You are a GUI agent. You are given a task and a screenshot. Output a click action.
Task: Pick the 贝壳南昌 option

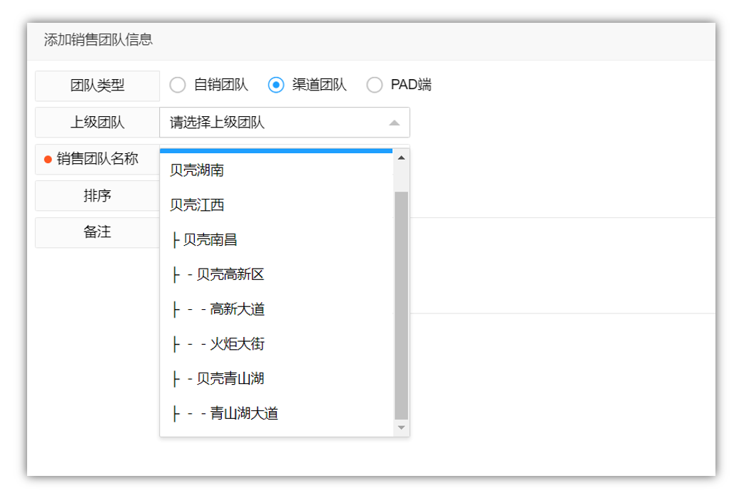[x=276, y=239]
